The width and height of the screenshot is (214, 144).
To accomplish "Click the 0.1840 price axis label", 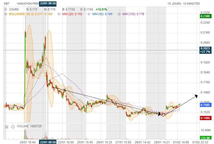I will click(205, 72).
